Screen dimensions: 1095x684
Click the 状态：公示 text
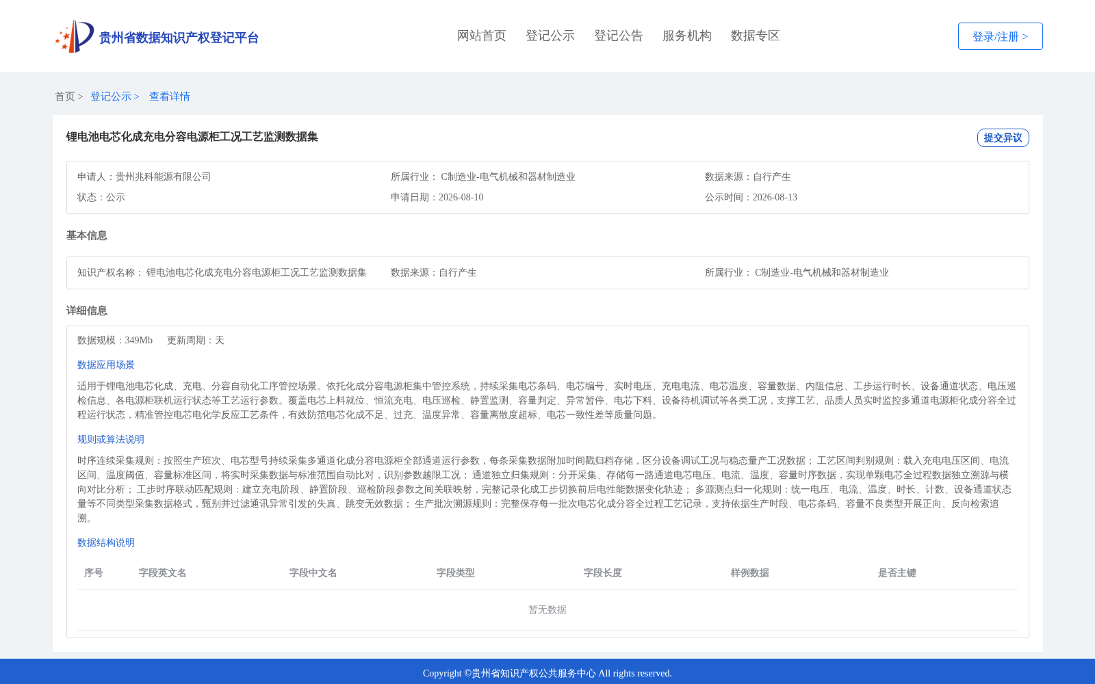[101, 197]
